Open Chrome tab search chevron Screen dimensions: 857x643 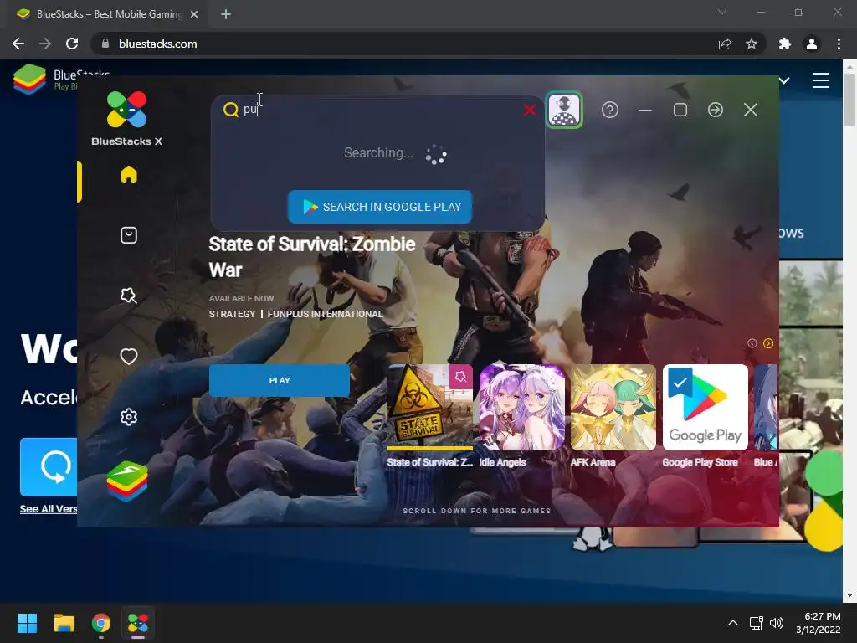tap(722, 12)
